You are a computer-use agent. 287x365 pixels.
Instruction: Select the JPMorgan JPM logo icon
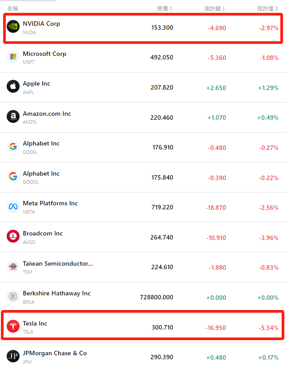(x=13, y=357)
